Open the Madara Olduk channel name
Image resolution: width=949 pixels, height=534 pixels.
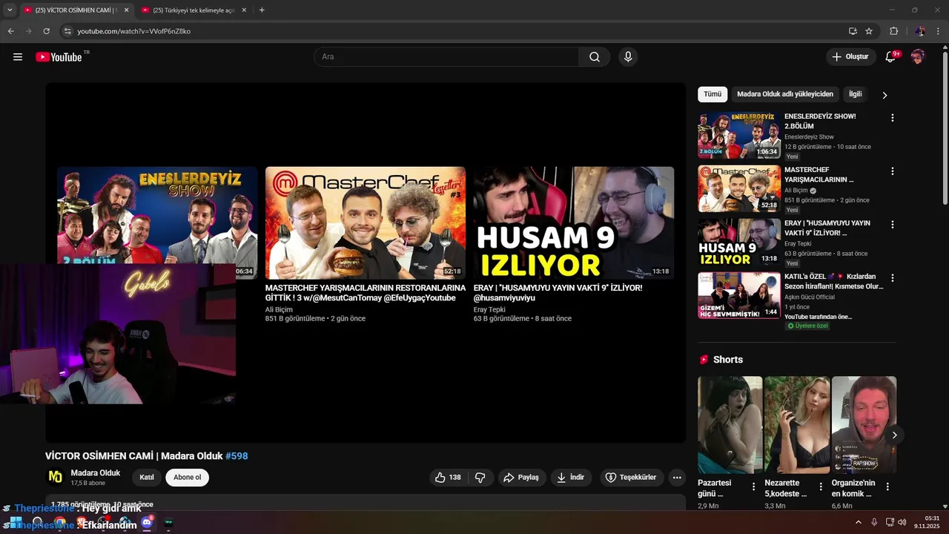(95, 473)
